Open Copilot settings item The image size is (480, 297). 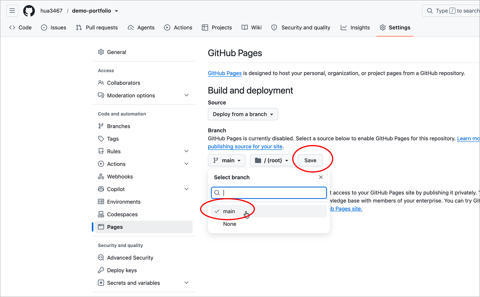pyautogui.click(x=144, y=189)
